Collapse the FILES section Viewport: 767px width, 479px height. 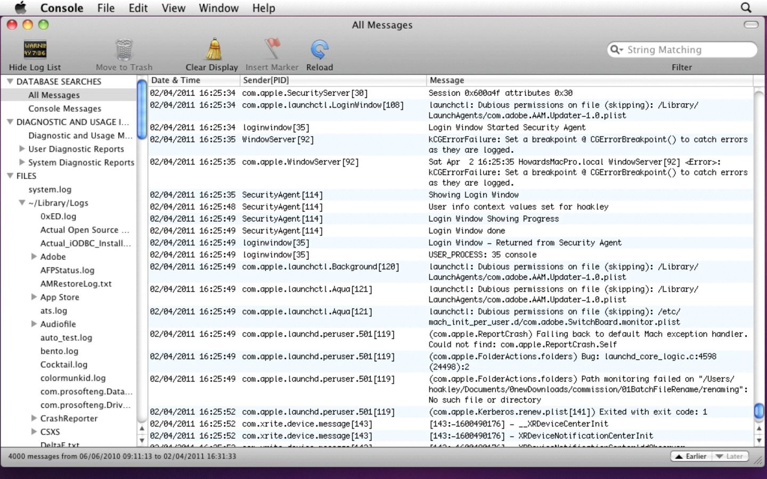point(10,176)
